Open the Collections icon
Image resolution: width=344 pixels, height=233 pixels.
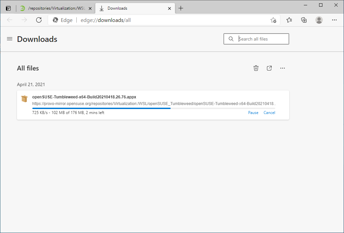click(304, 20)
